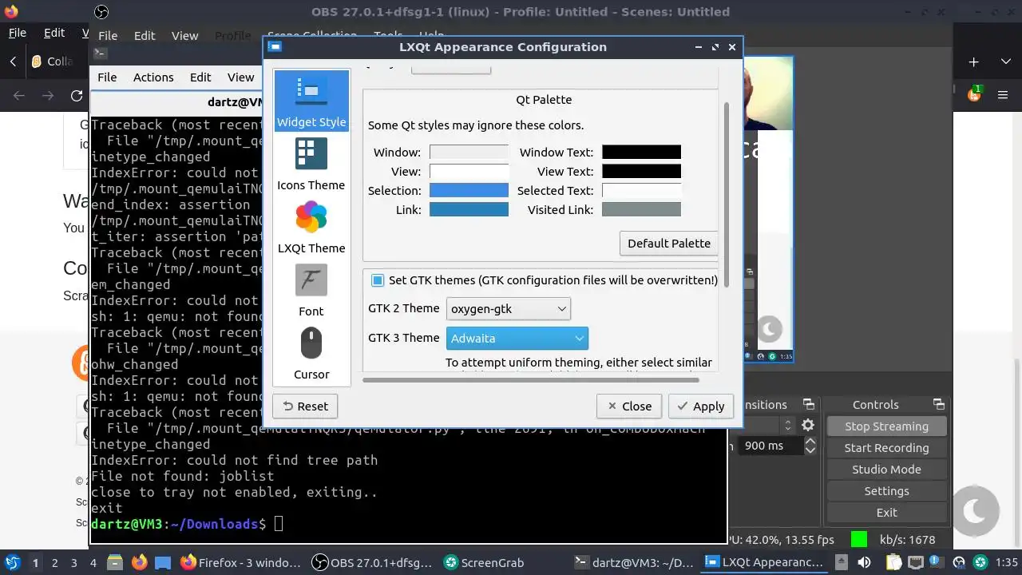Click kb/s: 1678 in OBS status bar
1022x575 pixels.
coord(907,540)
